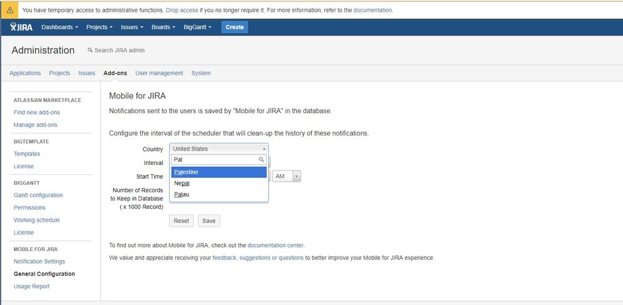Switch to the System admin tab

pos(201,73)
